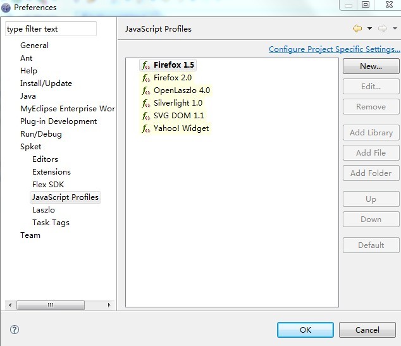This screenshot has height=346, width=401.
Task: Click the tree horizontal scrollbar thumb
Action: click(x=51, y=305)
